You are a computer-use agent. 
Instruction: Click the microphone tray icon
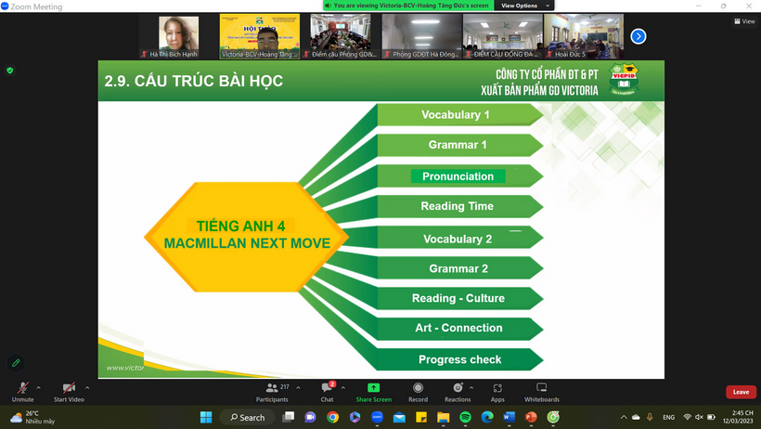650,417
